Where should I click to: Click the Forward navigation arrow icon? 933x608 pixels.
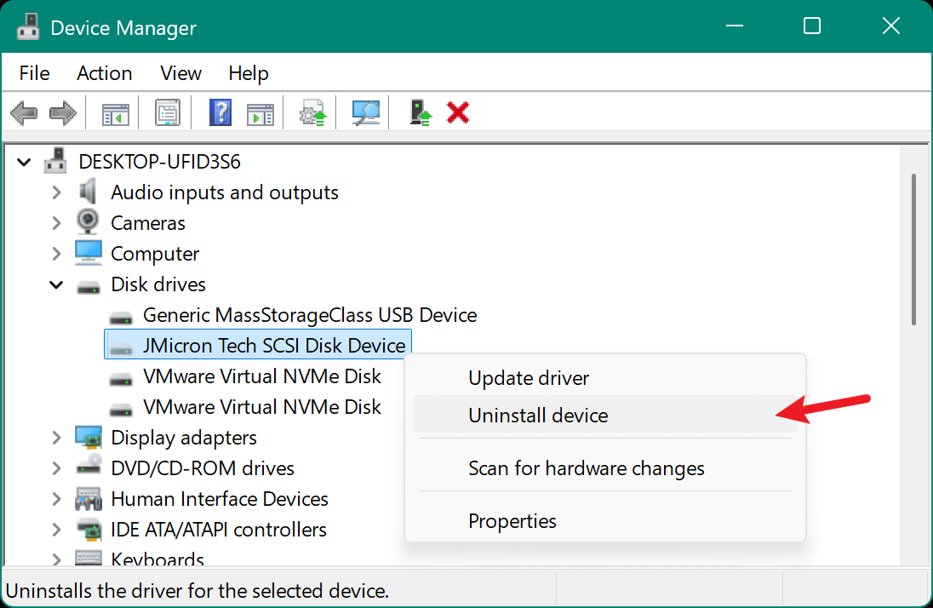coord(61,112)
